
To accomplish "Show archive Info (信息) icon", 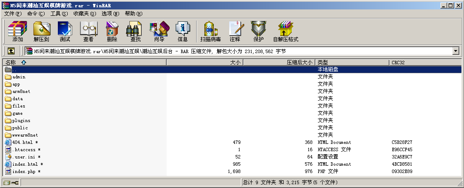I will tap(183, 31).
